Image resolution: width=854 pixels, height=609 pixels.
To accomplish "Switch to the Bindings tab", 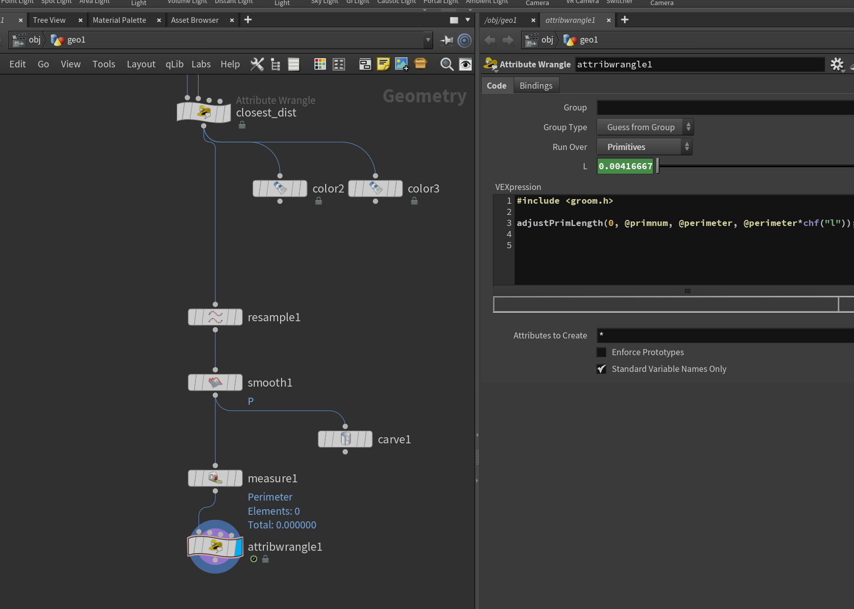I will [x=536, y=86].
